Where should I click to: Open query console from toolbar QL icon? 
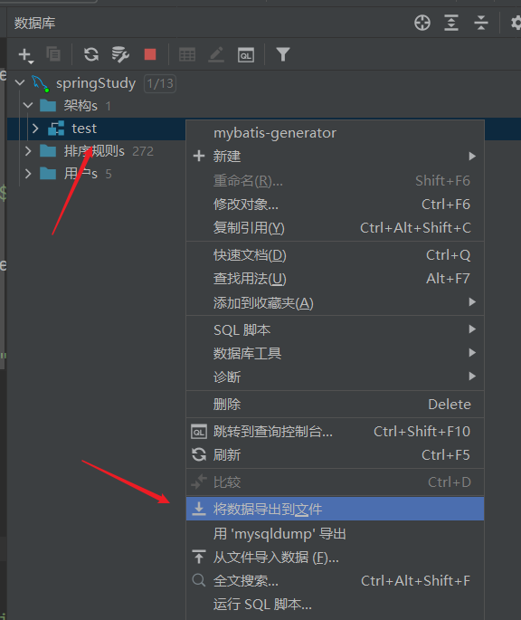point(245,54)
